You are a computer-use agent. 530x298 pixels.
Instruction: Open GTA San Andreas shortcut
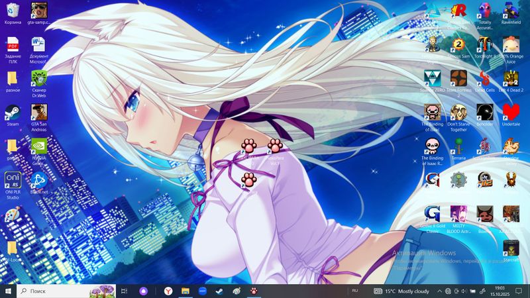(x=39, y=112)
